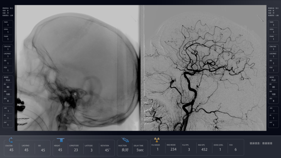Click FOV value in left side panel
281x158 pixels.
(8, 70)
